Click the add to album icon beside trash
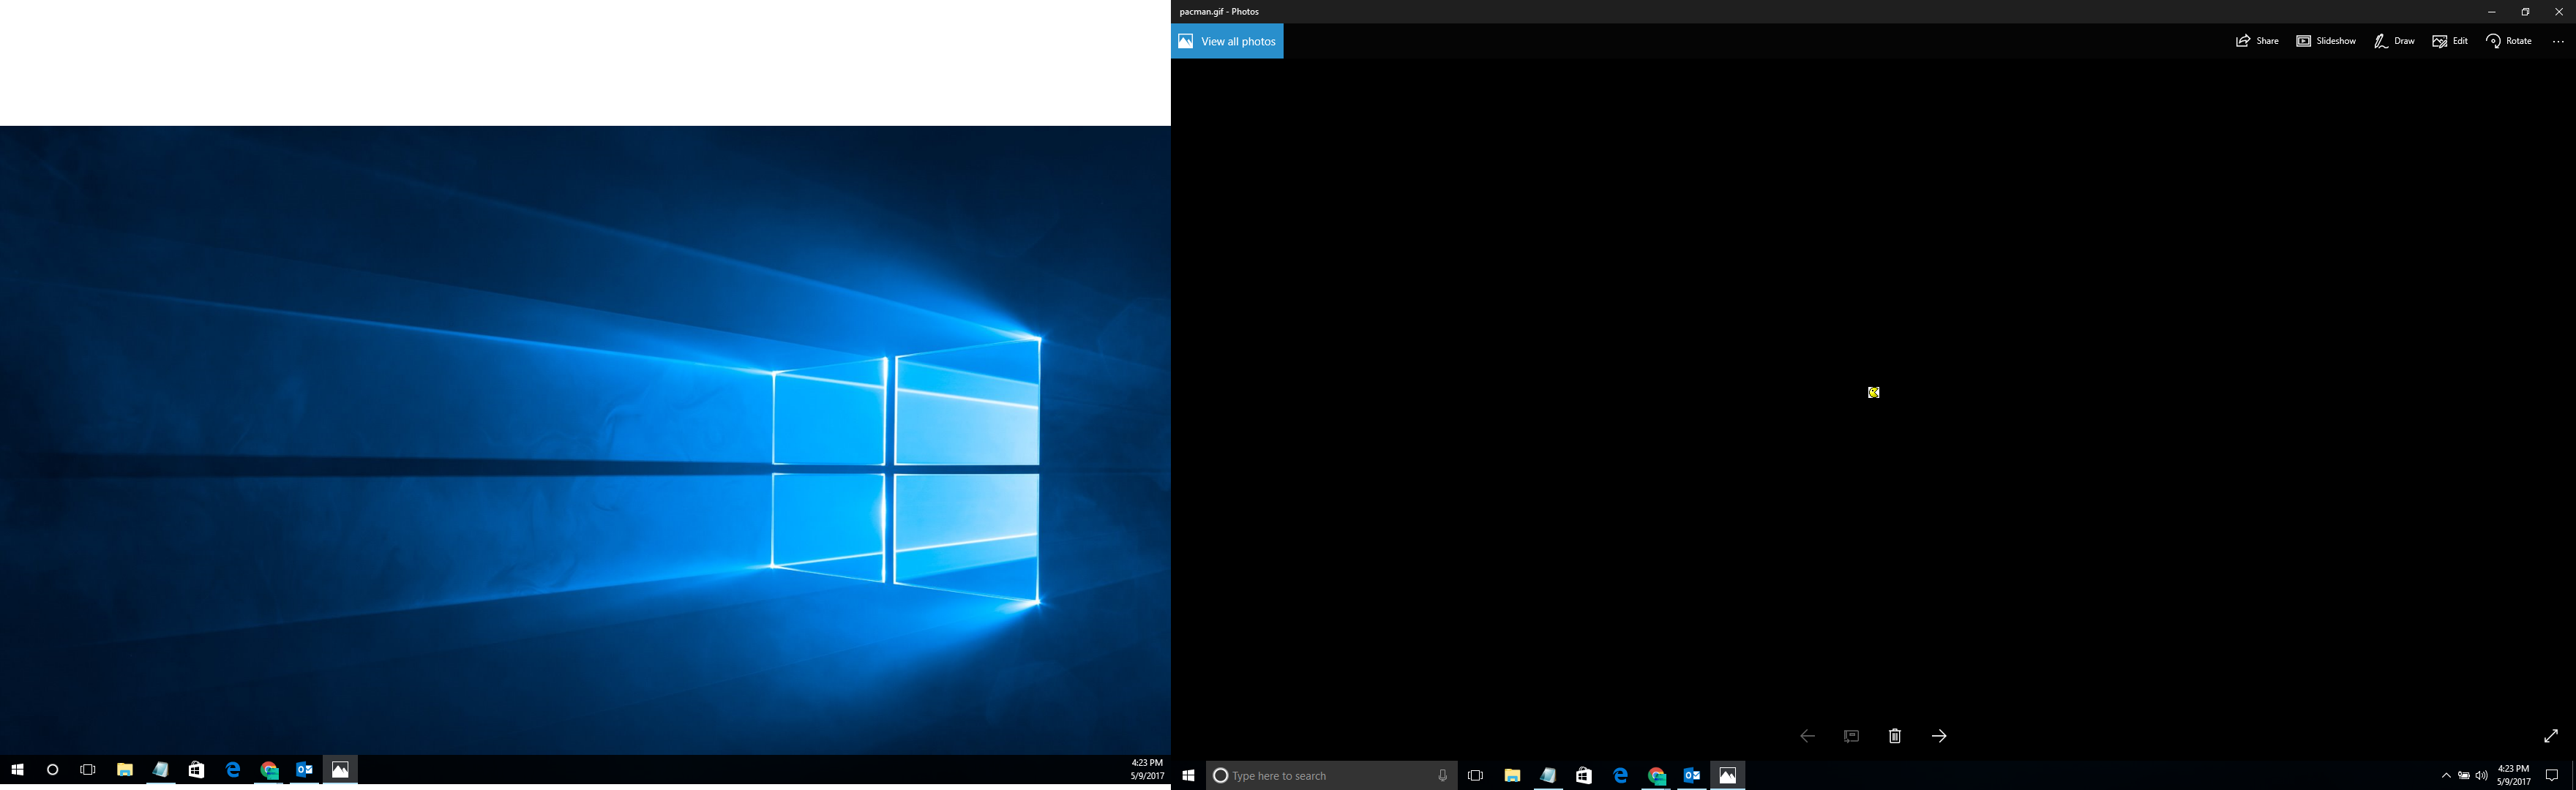 pyautogui.click(x=1851, y=736)
